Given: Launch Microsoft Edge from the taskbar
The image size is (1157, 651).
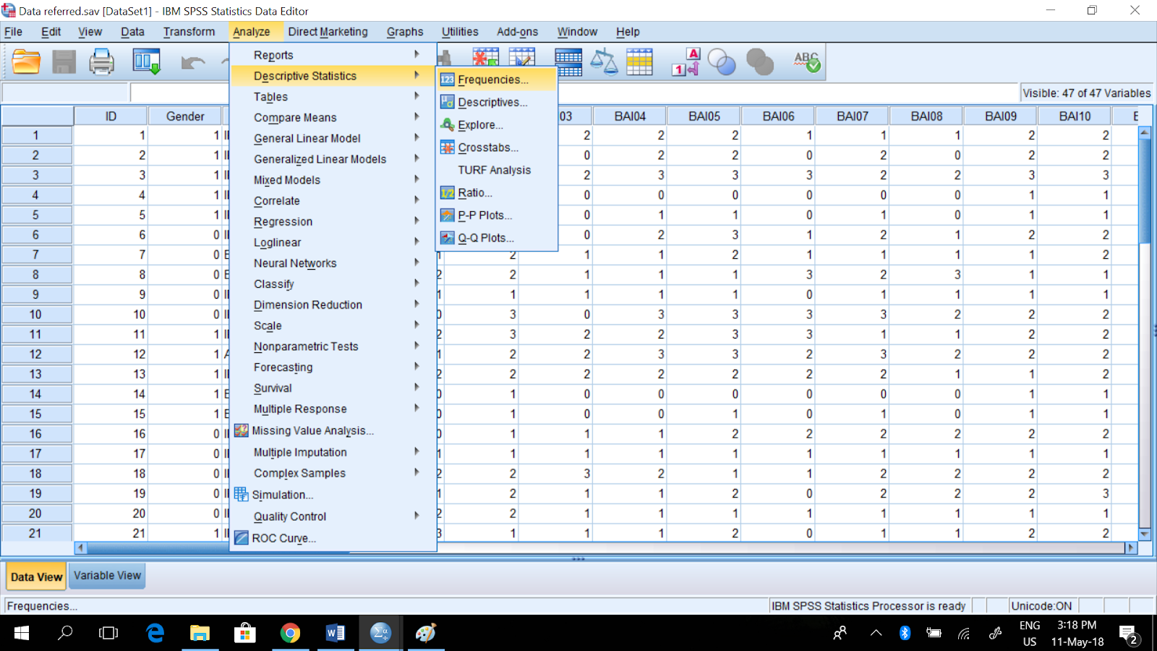Looking at the screenshot, I should (155, 634).
